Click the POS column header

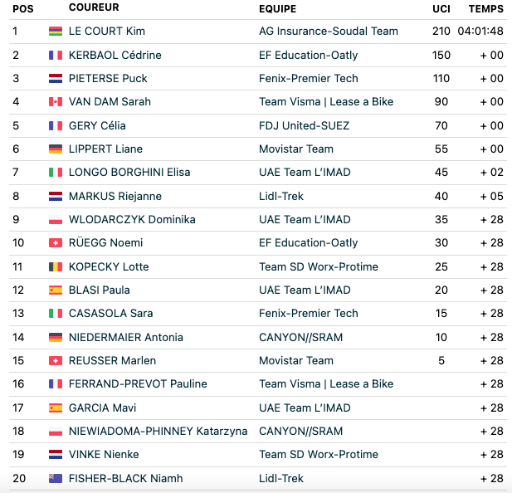(x=23, y=9)
